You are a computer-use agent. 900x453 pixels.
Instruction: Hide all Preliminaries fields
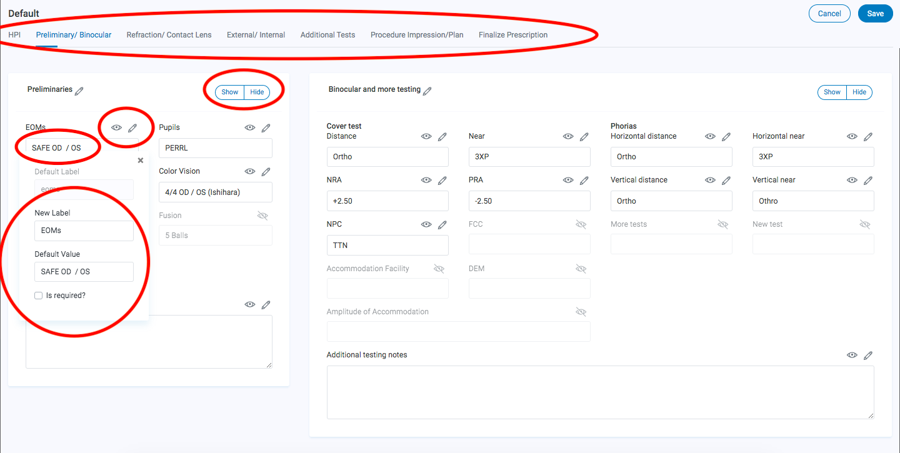(257, 92)
